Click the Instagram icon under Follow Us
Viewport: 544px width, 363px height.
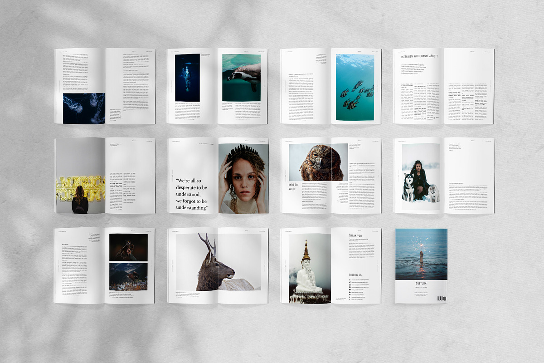click(x=350, y=285)
